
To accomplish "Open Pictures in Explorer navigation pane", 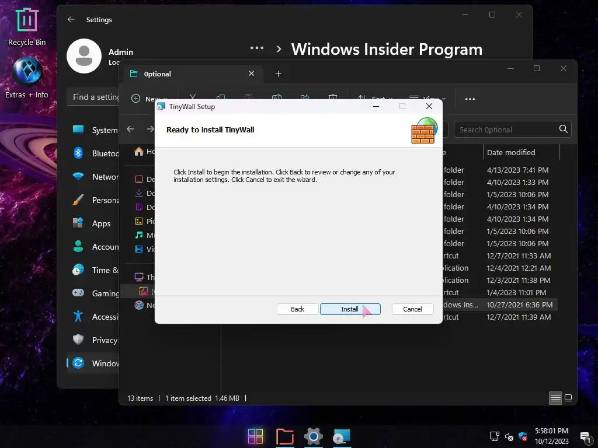I will 144,221.
